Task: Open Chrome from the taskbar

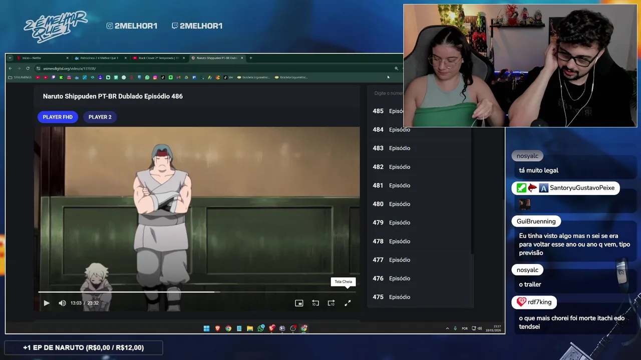Action: [228, 328]
